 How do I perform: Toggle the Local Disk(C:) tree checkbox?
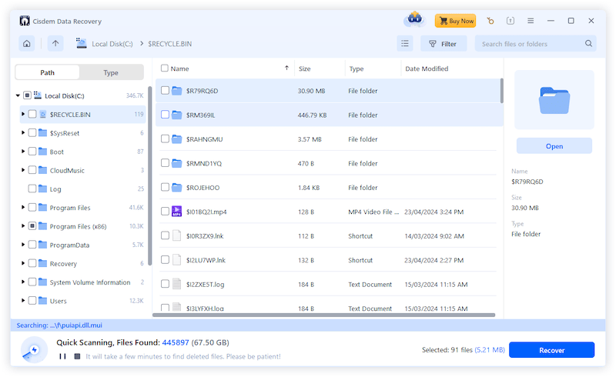(x=27, y=95)
